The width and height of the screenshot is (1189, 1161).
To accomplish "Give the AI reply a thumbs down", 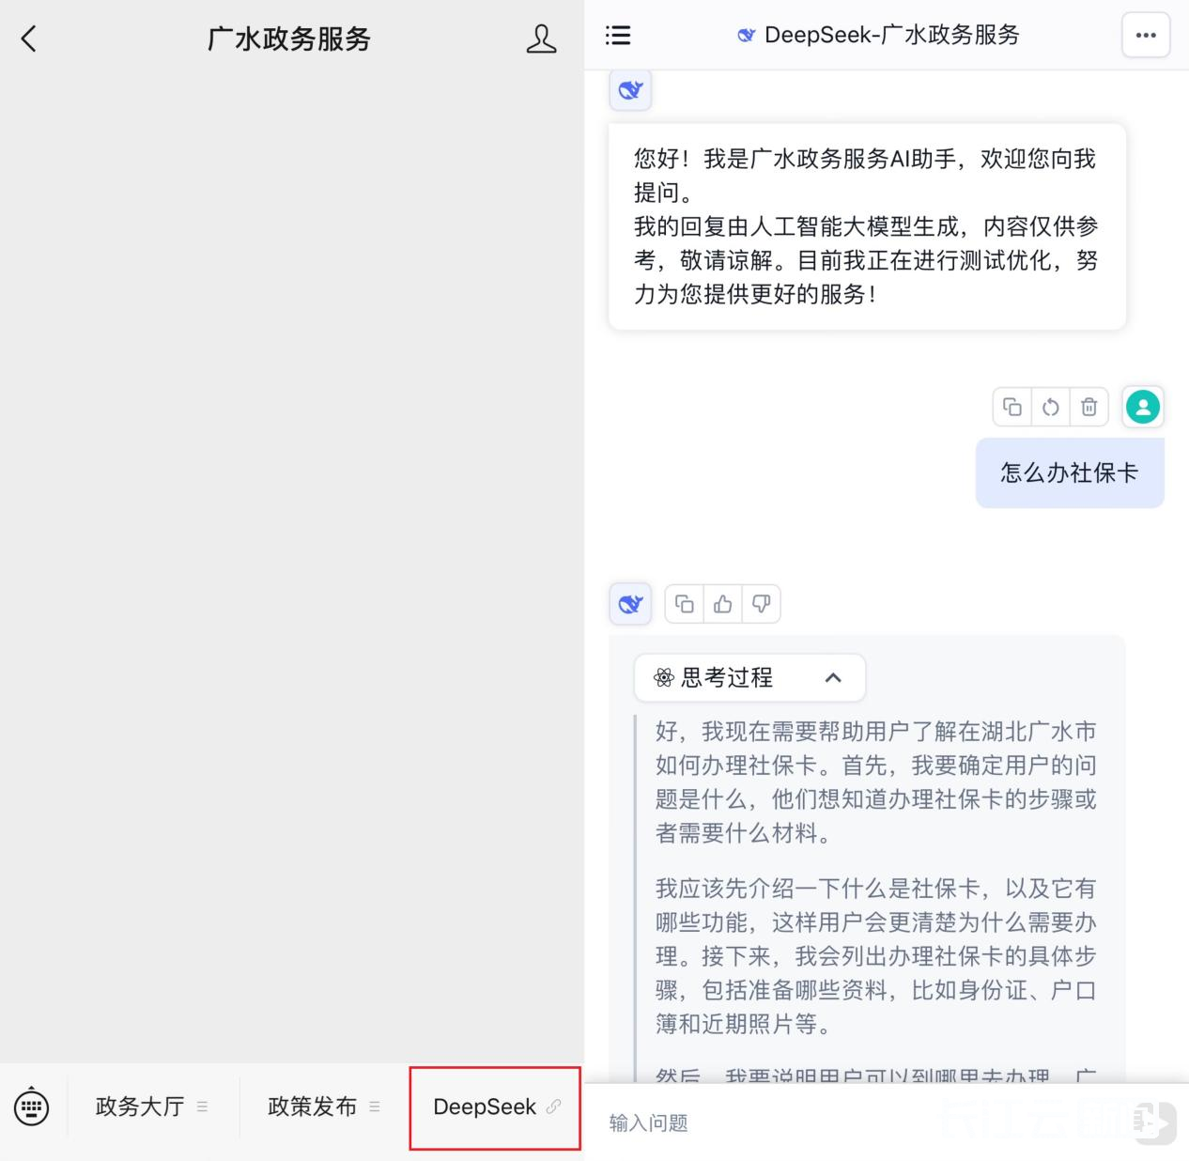I will (762, 604).
